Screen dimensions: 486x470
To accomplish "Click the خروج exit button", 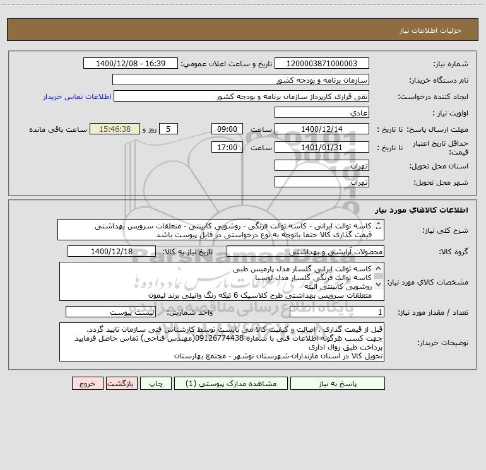I will [x=87, y=384].
